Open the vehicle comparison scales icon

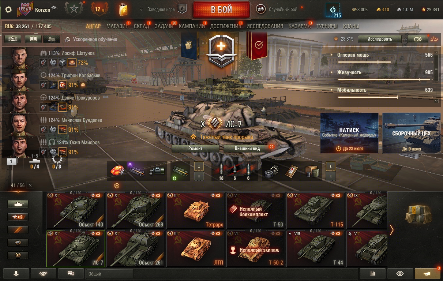pos(434,39)
